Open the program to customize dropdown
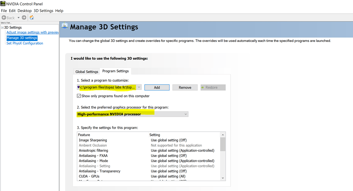Viewport: 353px width, 191px height. [x=109, y=87]
